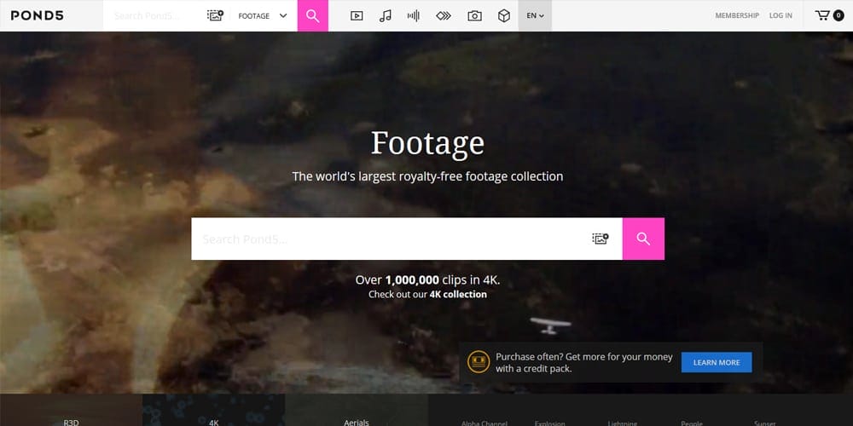Select the Lightning category link
Image resolution: width=853 pixels, height=426 pixels.
click(x=623, y=423)
